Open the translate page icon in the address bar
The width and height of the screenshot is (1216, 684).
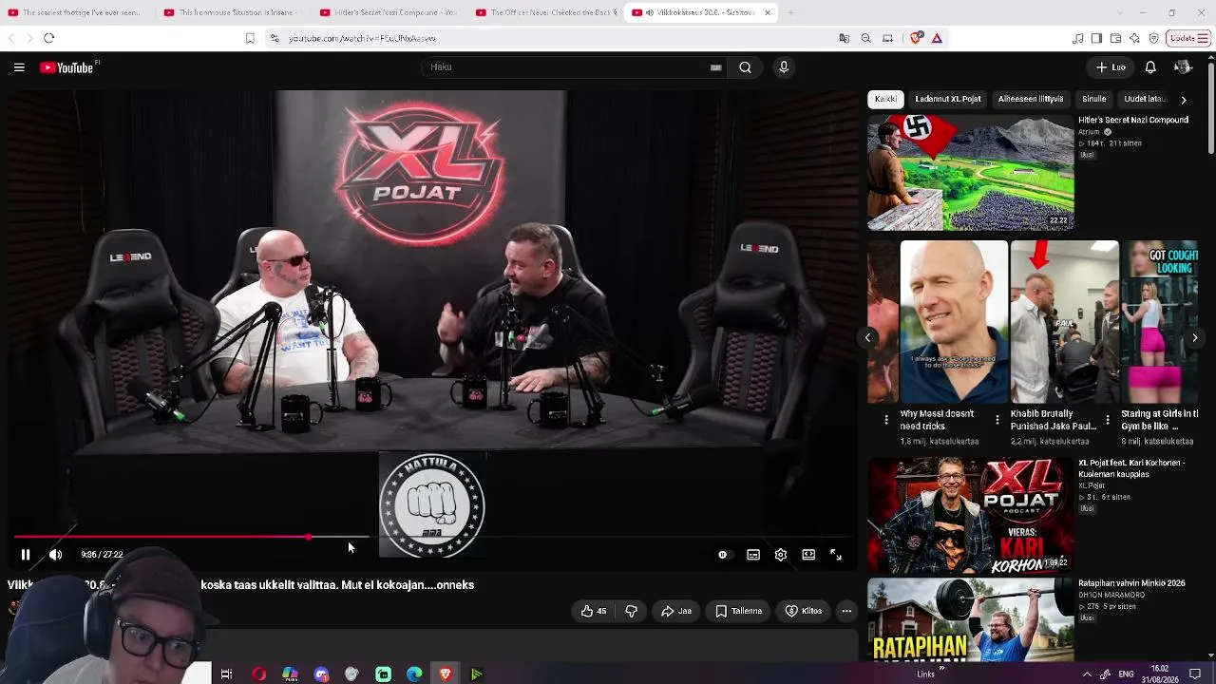click(844, 38)
